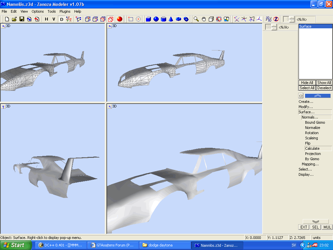Open the Tools menu
This screenshot has height=250, width=333.
pyautogui.click(x=52, y=11)
